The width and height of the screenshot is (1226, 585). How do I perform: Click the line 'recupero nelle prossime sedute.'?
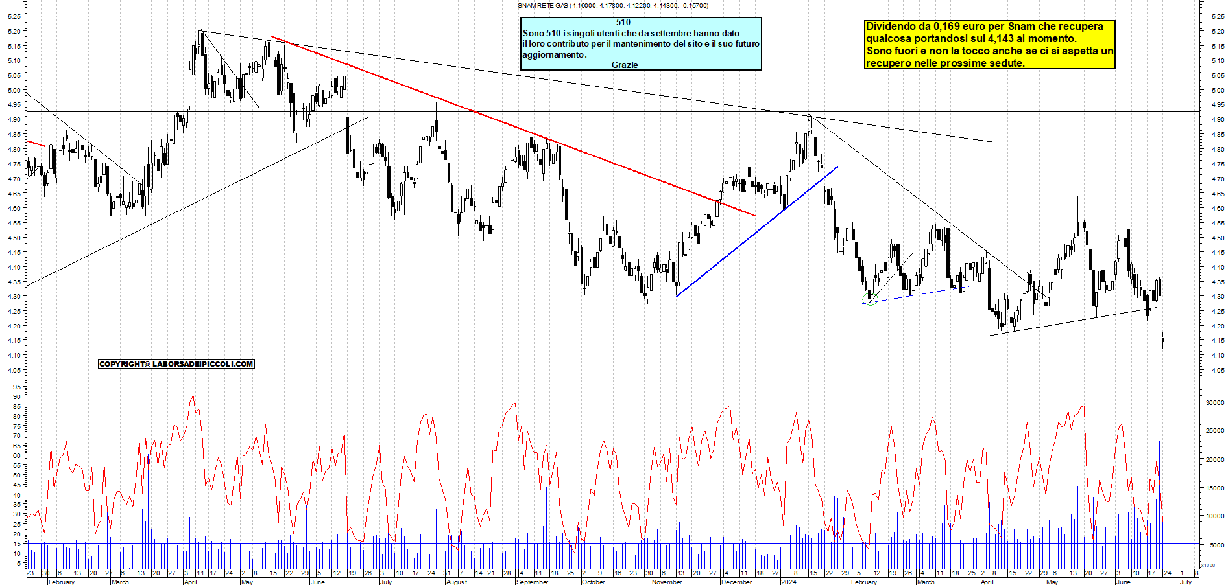945,63
